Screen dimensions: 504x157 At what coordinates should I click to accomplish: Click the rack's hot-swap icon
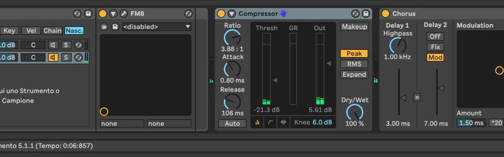77,13
